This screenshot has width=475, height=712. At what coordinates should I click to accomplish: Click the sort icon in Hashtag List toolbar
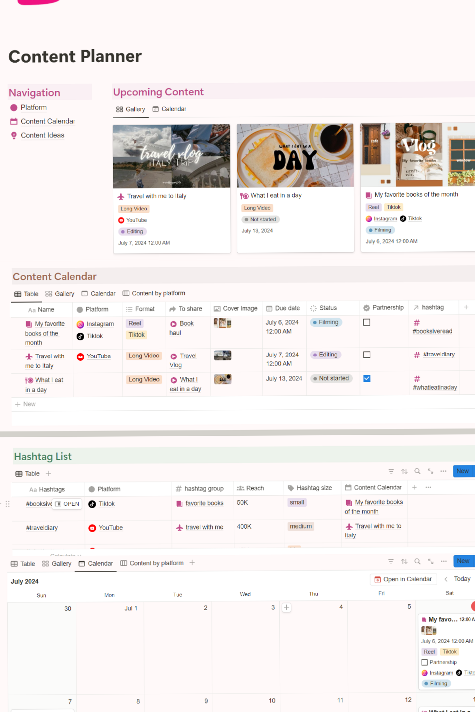point(404,471)
